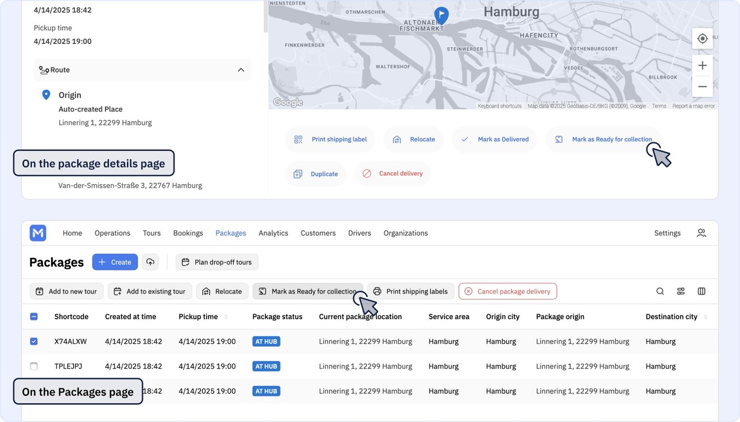The width and height of the screenshot is (740, 422).
Task: Click shortcode TPLEJPJ
Action: [x=68, y=366]
